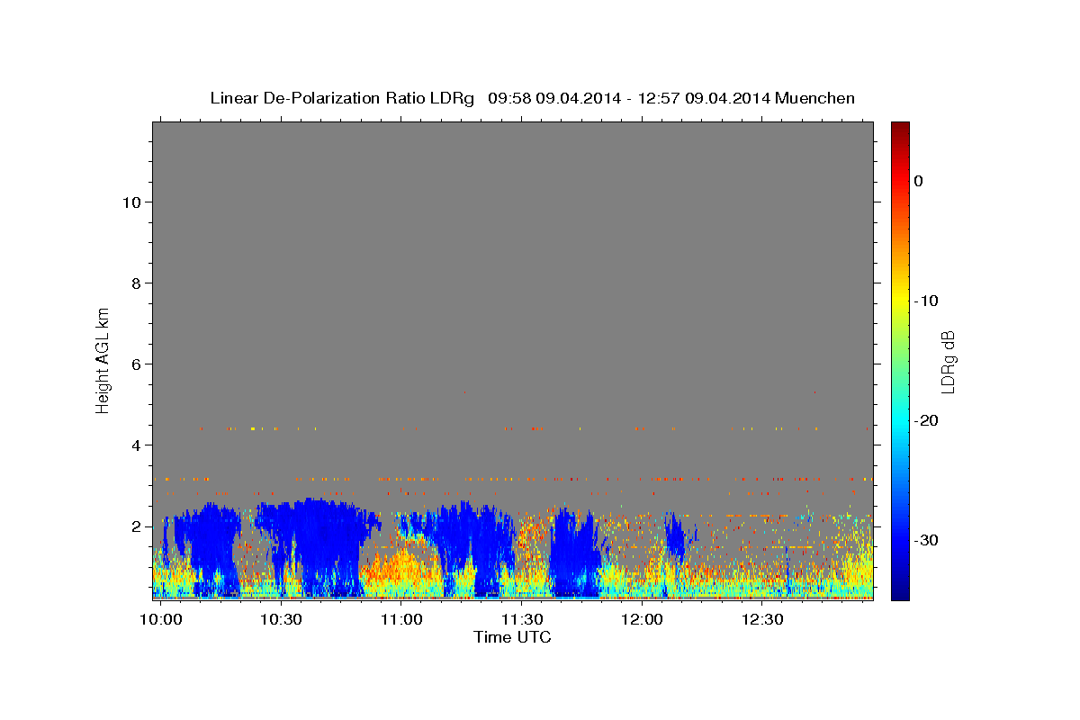Viewport: 1080px width, 720px height.
Task: Click the blue column near 11:45
Action: tap(572, 553)
